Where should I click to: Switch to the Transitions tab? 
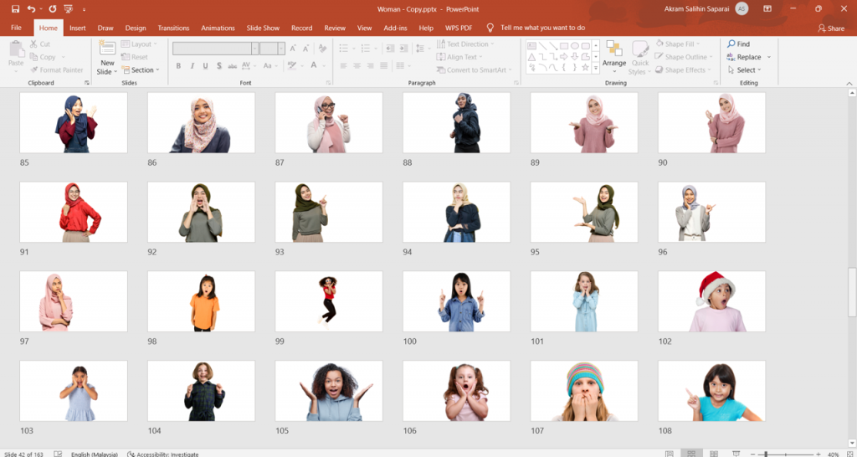tap(173, 28)
